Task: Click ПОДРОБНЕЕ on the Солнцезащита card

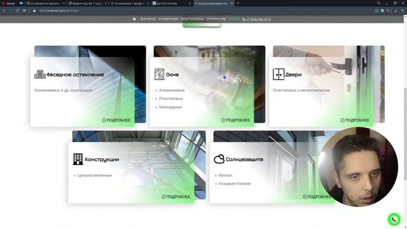Action: click(x=317, y=197)
